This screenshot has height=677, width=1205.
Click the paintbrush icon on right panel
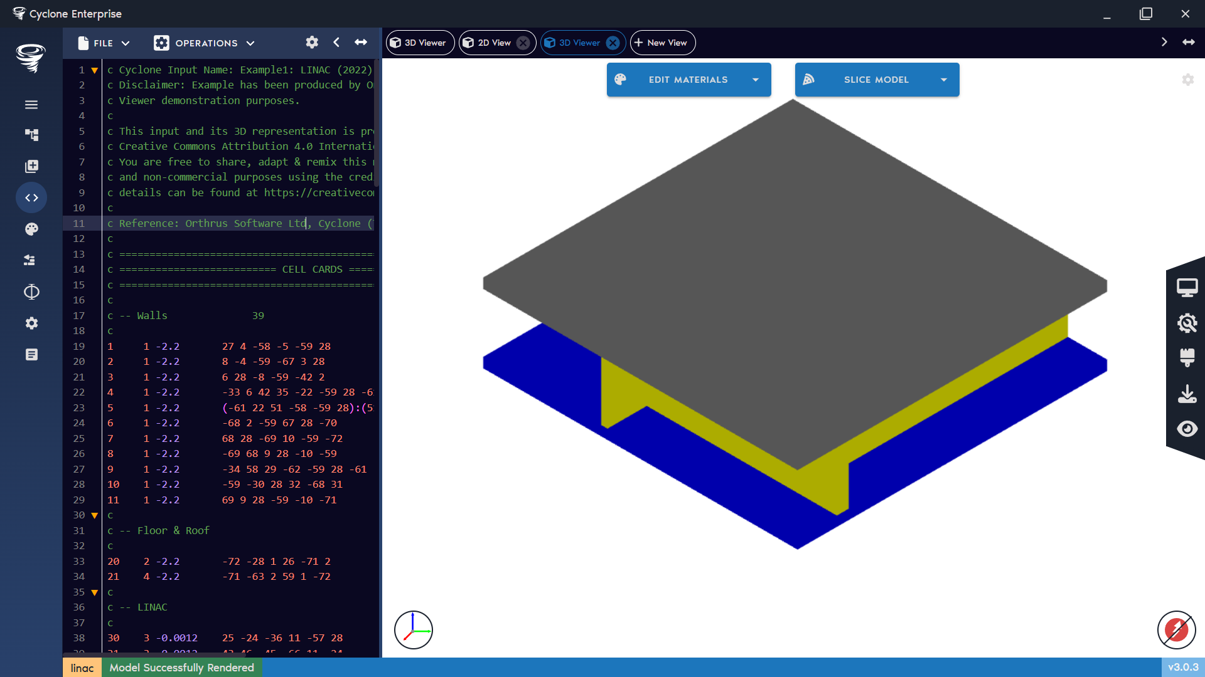1187,358
